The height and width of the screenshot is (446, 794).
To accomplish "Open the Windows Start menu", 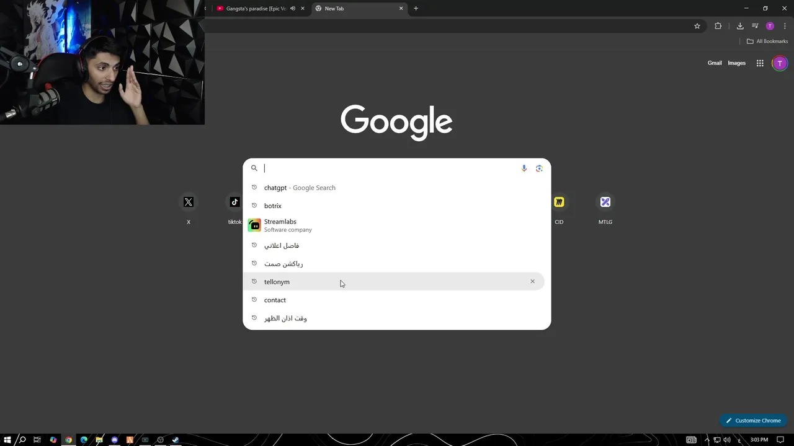I will (x=7, y=440).
